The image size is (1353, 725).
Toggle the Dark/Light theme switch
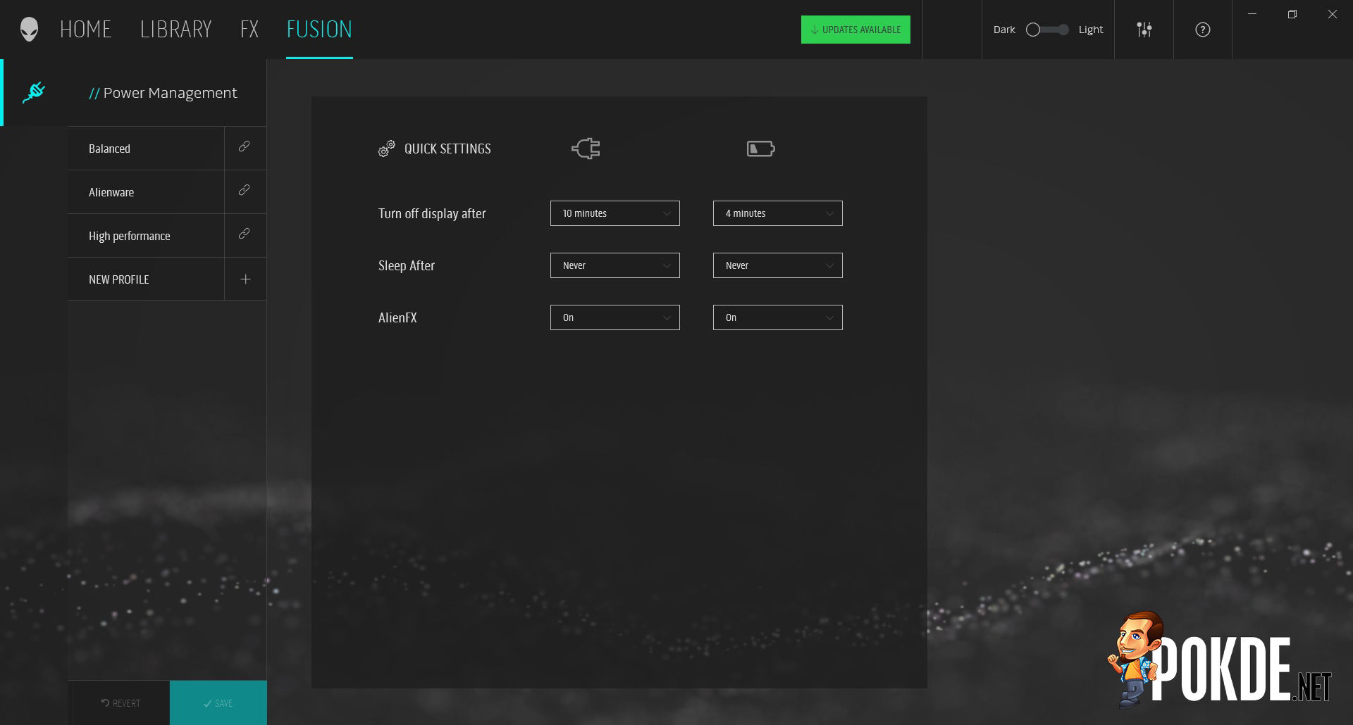pos(1047,30)
